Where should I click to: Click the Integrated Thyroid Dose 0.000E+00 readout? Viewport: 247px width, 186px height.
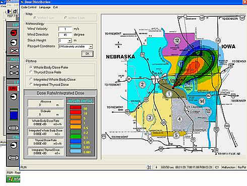coord(46,151)
